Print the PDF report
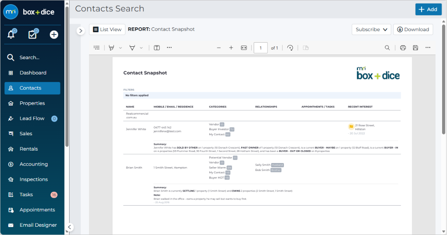 click(403, 48)
